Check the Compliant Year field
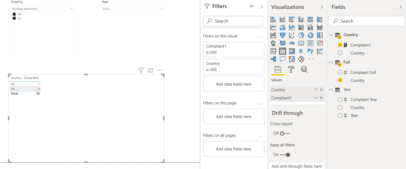This screenshot has height=169, width=406. [x=340, y=99]
